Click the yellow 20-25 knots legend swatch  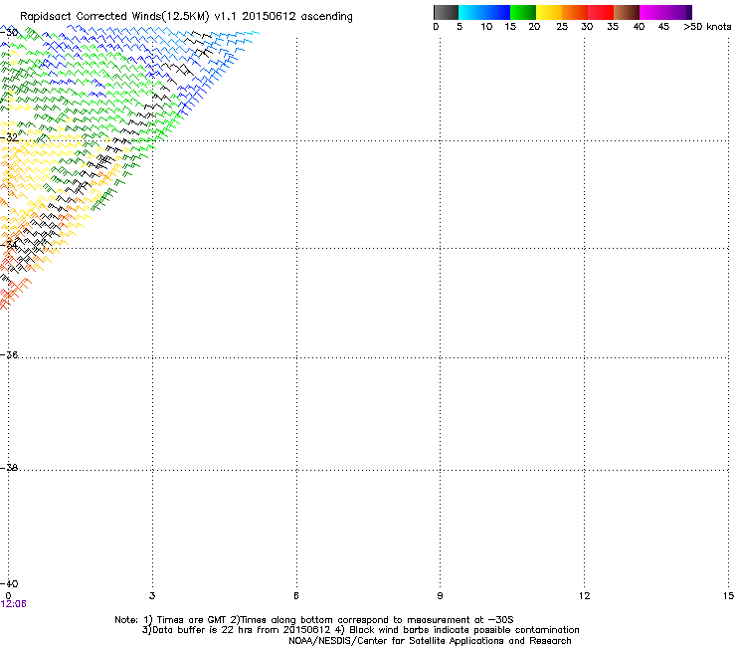pyautogui.click(x=549, y=12)
